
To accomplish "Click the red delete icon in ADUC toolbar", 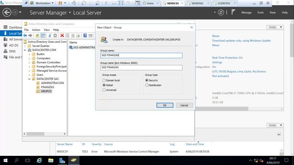I will click(62, 35).
